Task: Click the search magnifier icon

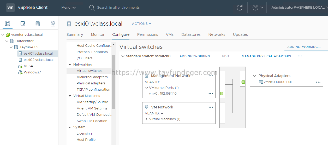Action: pos(92,8)
